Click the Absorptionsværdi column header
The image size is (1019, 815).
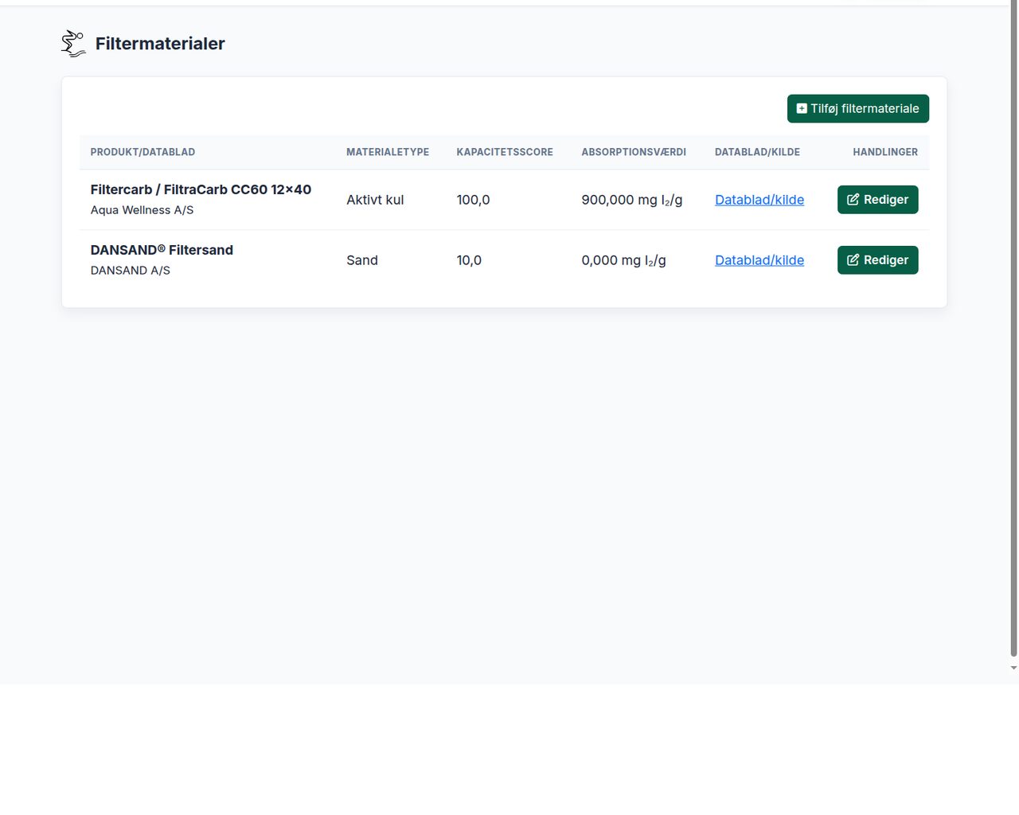coord(634,152)
